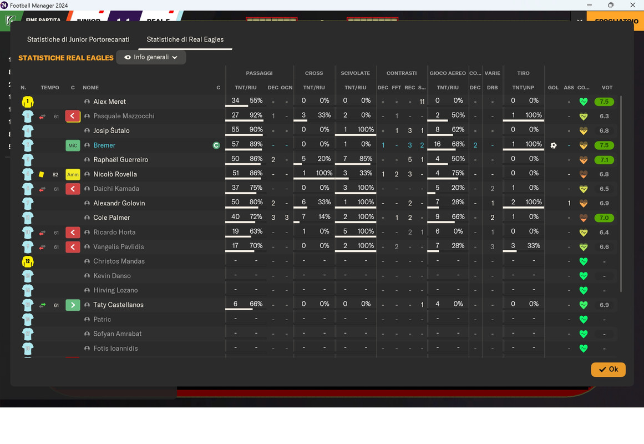This screenshot has width=644, height=444.
Task: Confirm with the Ok button
Action: (x=608, y=369)
